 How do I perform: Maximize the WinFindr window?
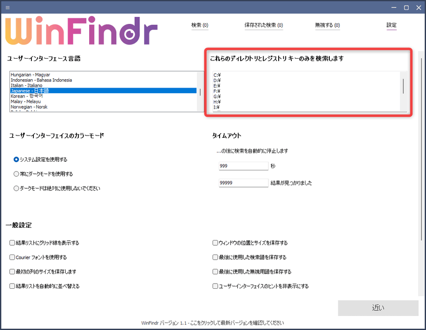(406, 7)
